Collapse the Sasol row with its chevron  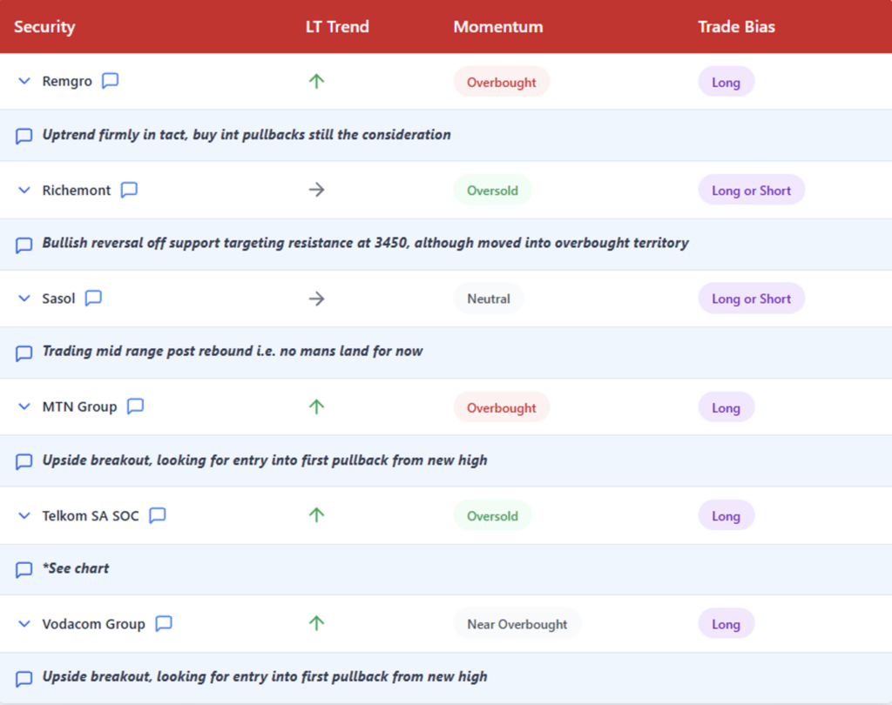click(x=24, y=299)
